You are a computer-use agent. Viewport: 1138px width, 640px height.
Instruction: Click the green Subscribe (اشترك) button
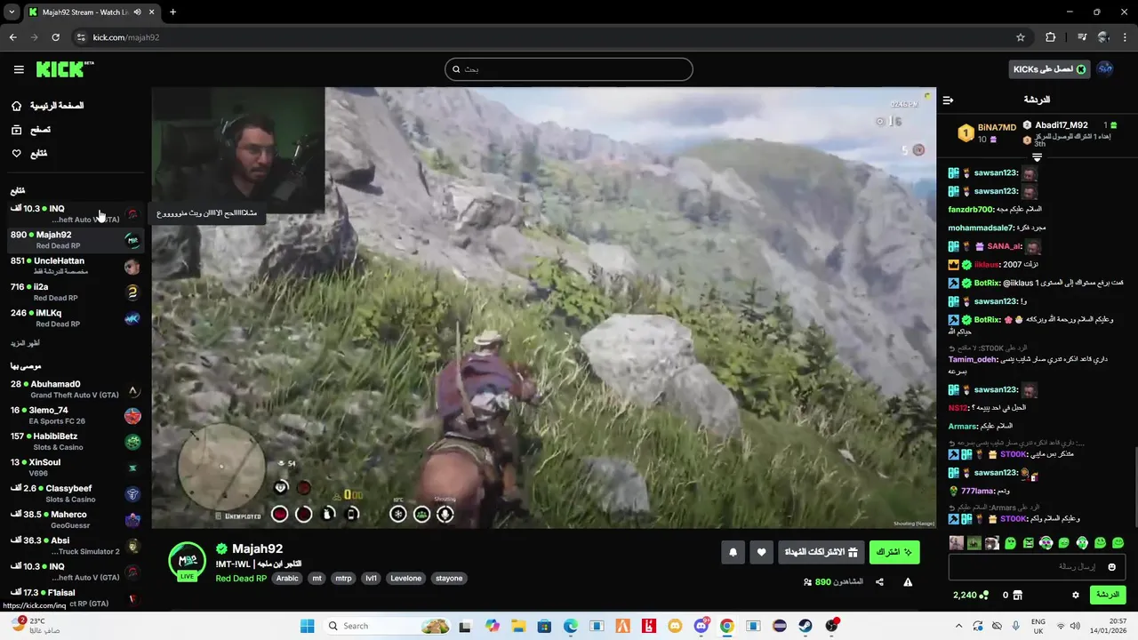click(x=894, y=552)
